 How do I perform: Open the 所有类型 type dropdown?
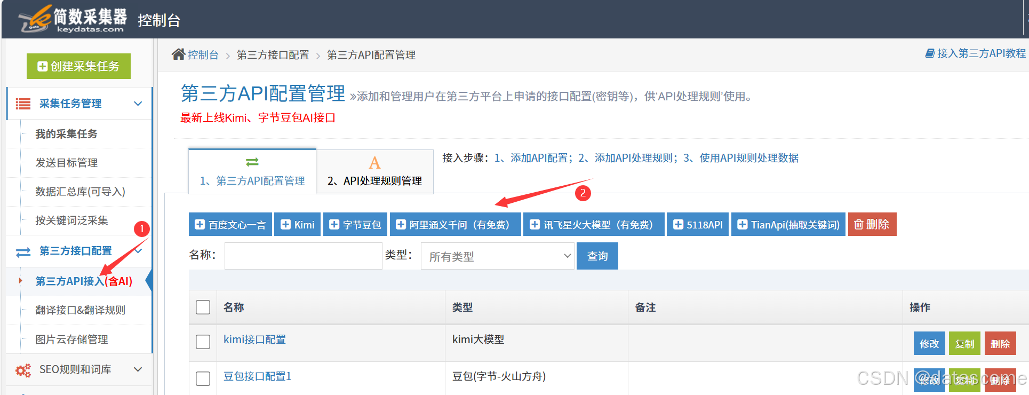point(498,256)
